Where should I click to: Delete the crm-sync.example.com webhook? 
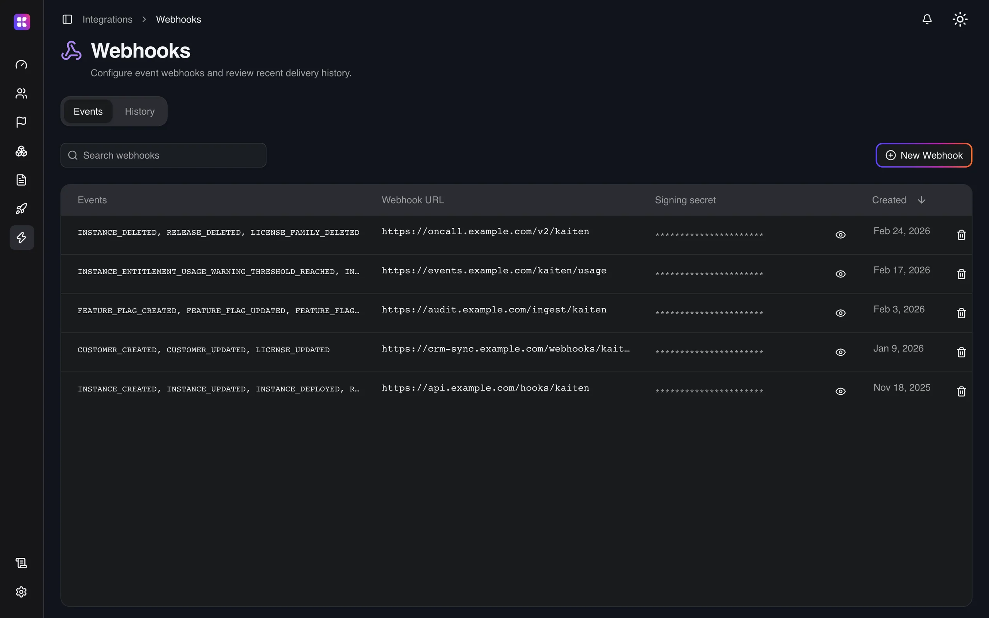(961, 352)
